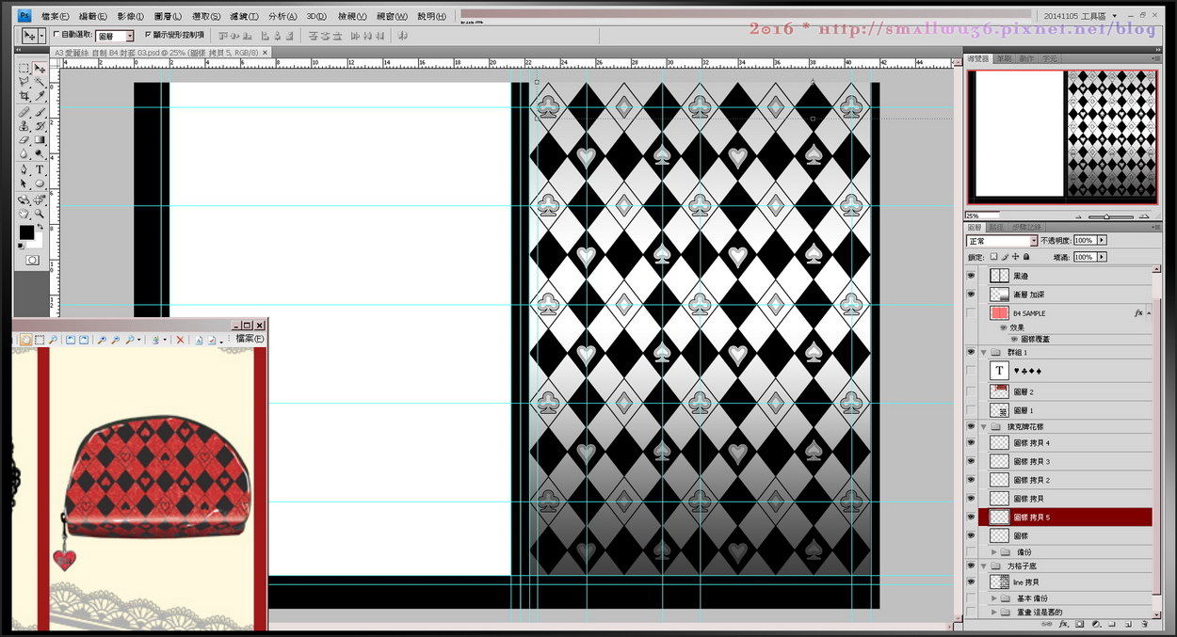Open the 編輯 menu
Screen dimensions: 1177x637
coord(94,16)
